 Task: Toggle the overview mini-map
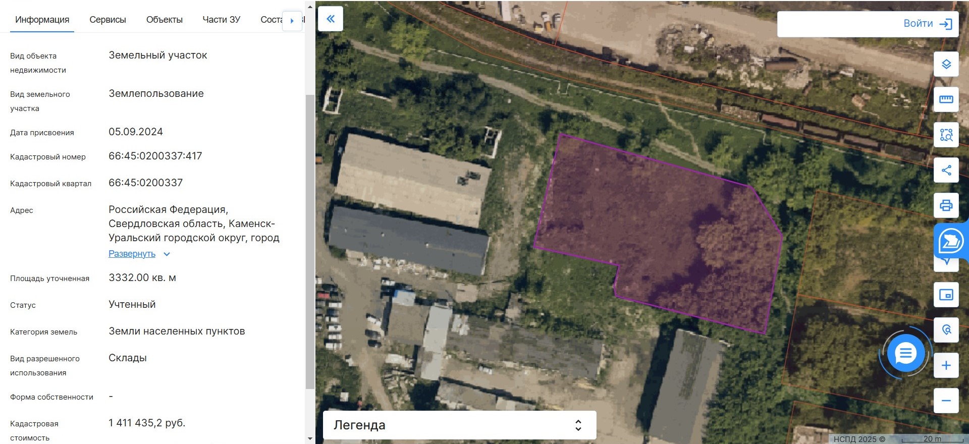point(946,295)
